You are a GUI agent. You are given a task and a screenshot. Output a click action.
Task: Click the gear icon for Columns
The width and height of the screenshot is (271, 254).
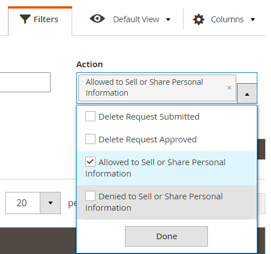(199, 19)
